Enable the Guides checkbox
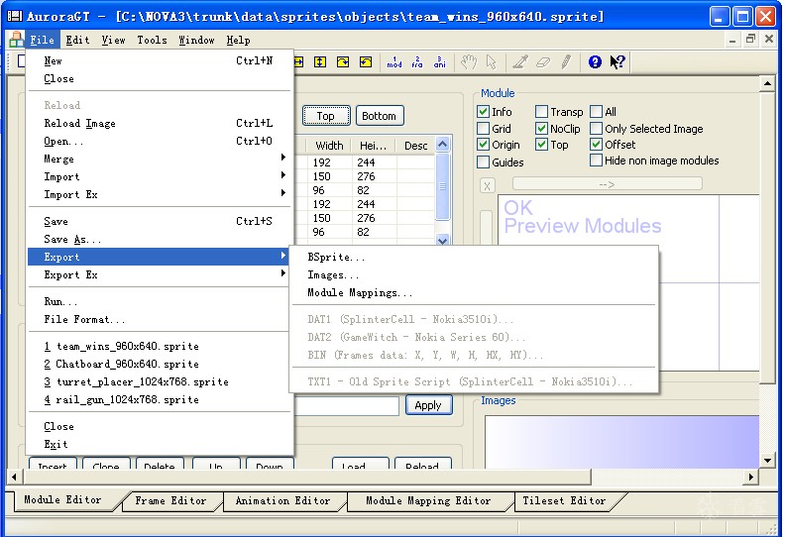 tap(483, 162)
